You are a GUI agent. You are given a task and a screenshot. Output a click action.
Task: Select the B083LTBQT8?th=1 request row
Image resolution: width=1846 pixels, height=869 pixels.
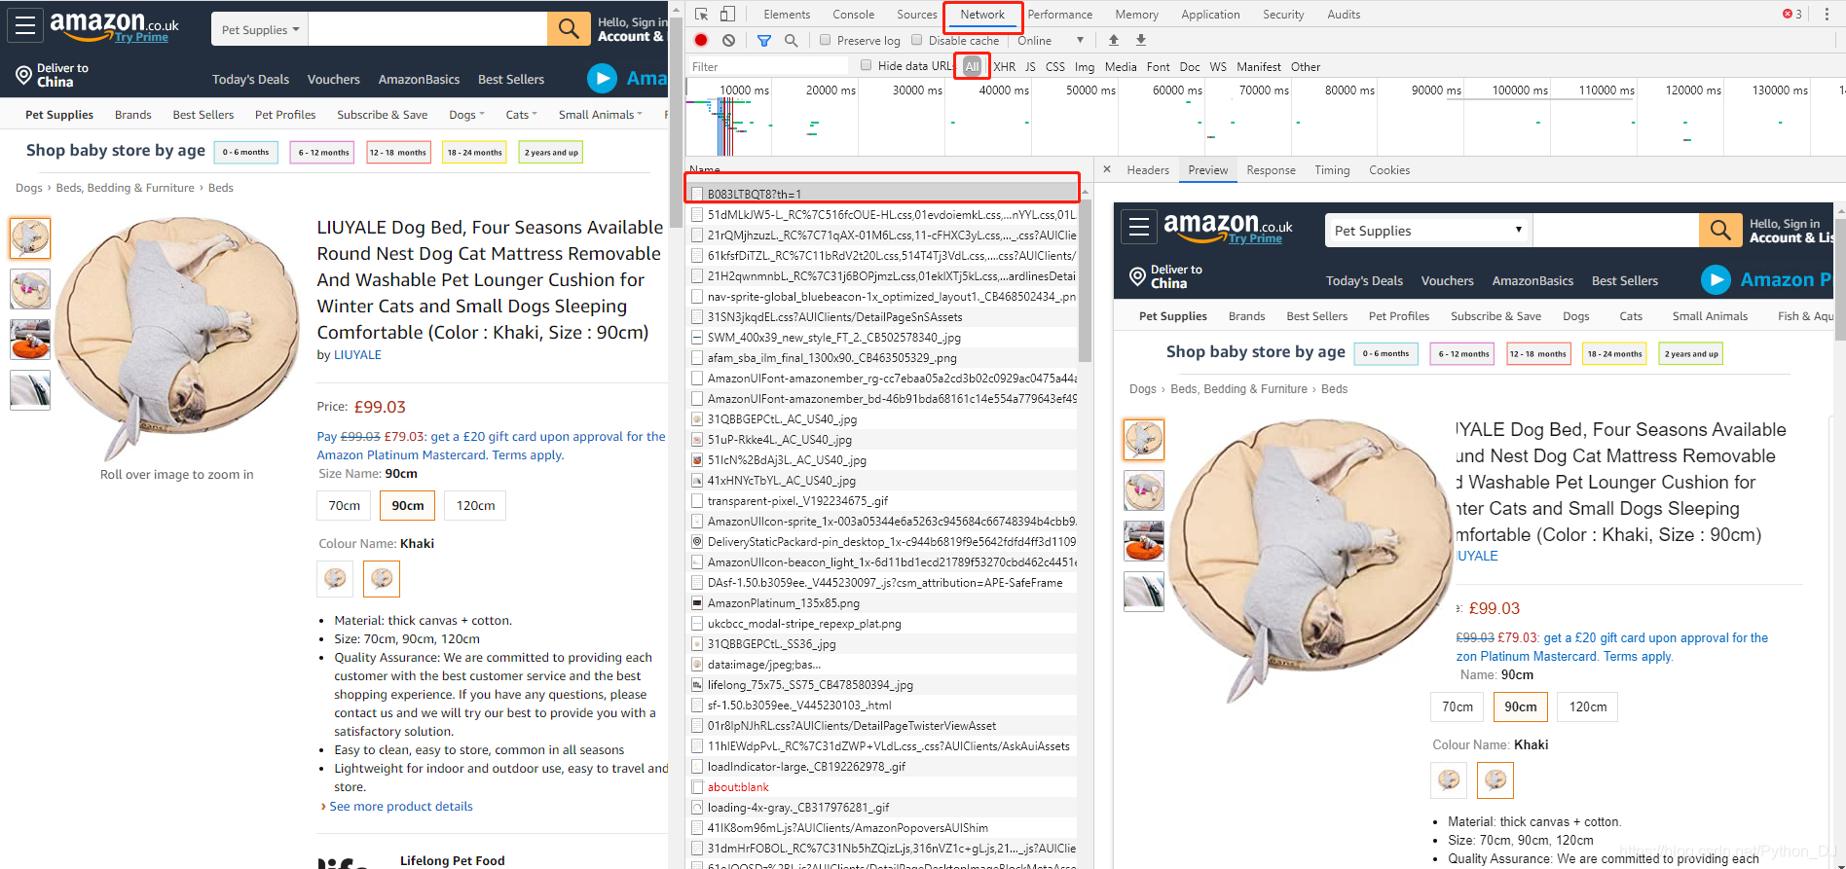[882, 194]
